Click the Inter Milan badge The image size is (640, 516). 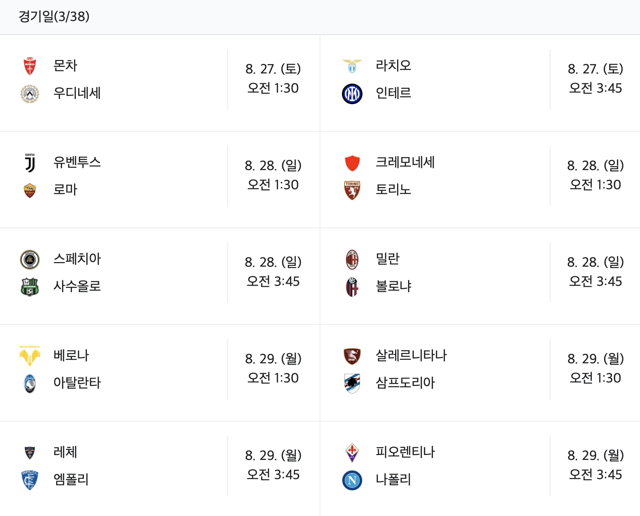point(352,93)
